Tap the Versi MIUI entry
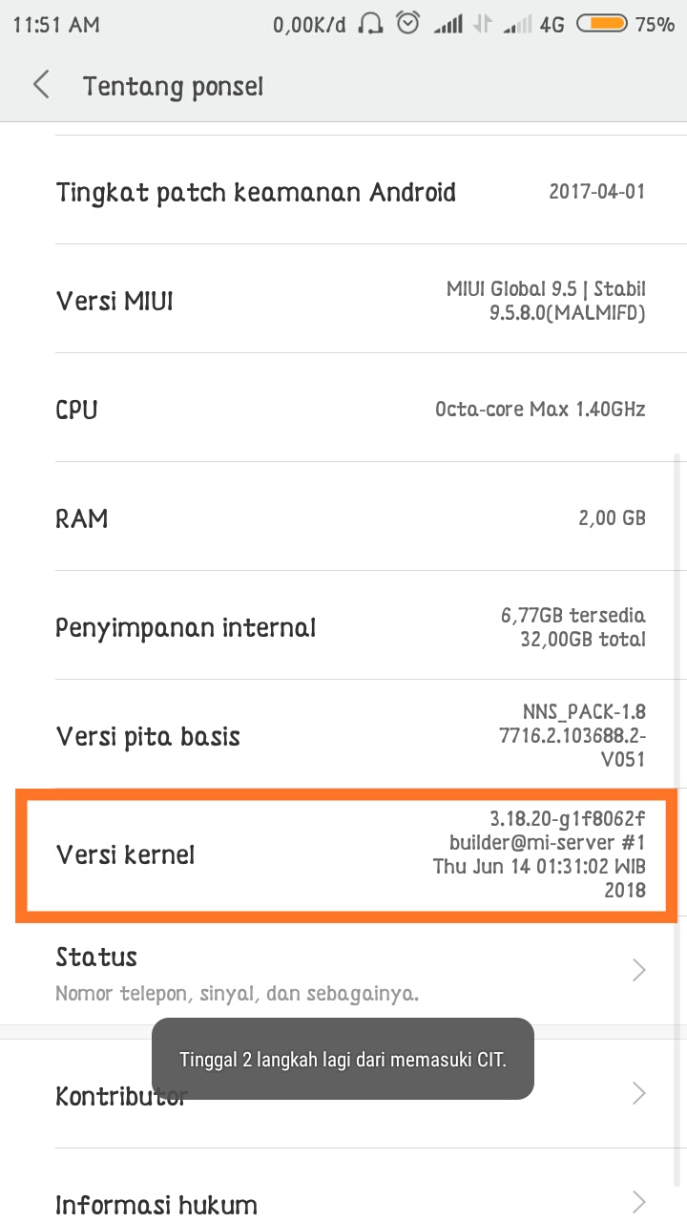 click(x=343, y=301)
